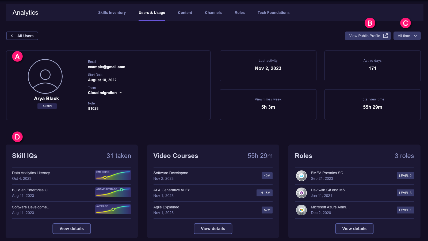The image size is (428, 241).
Task: Open the Microsoft Azure Admi… role
Action: (x=354, y=210)
